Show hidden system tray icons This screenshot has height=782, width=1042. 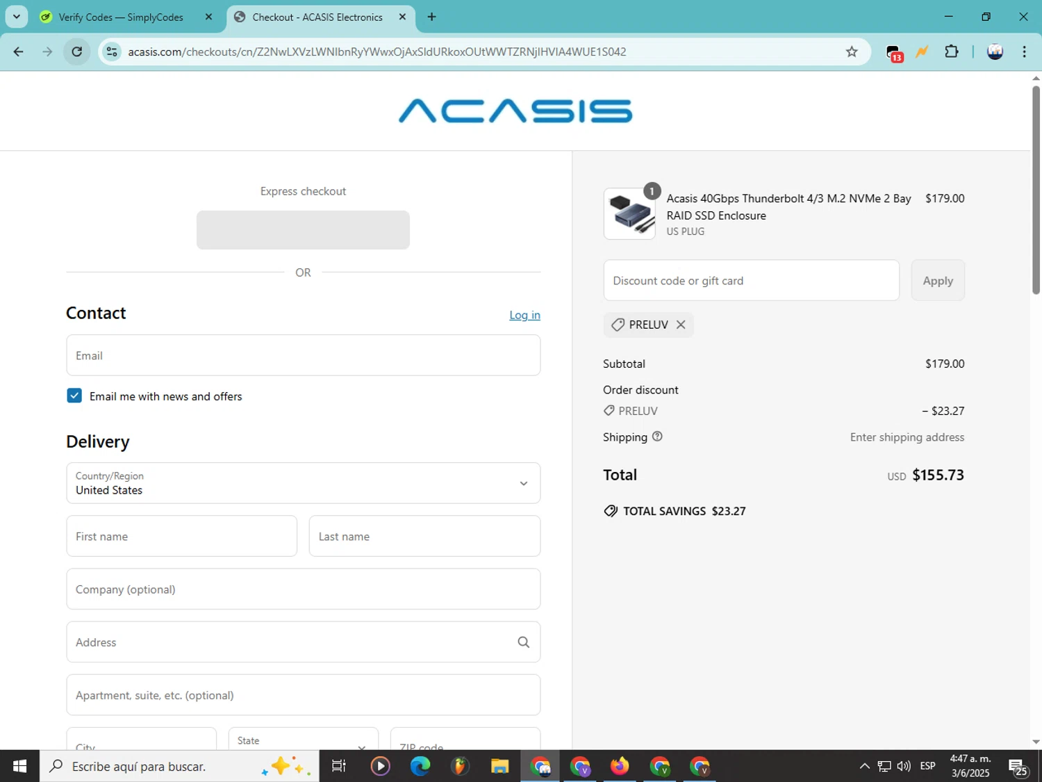tap(864, 766)
